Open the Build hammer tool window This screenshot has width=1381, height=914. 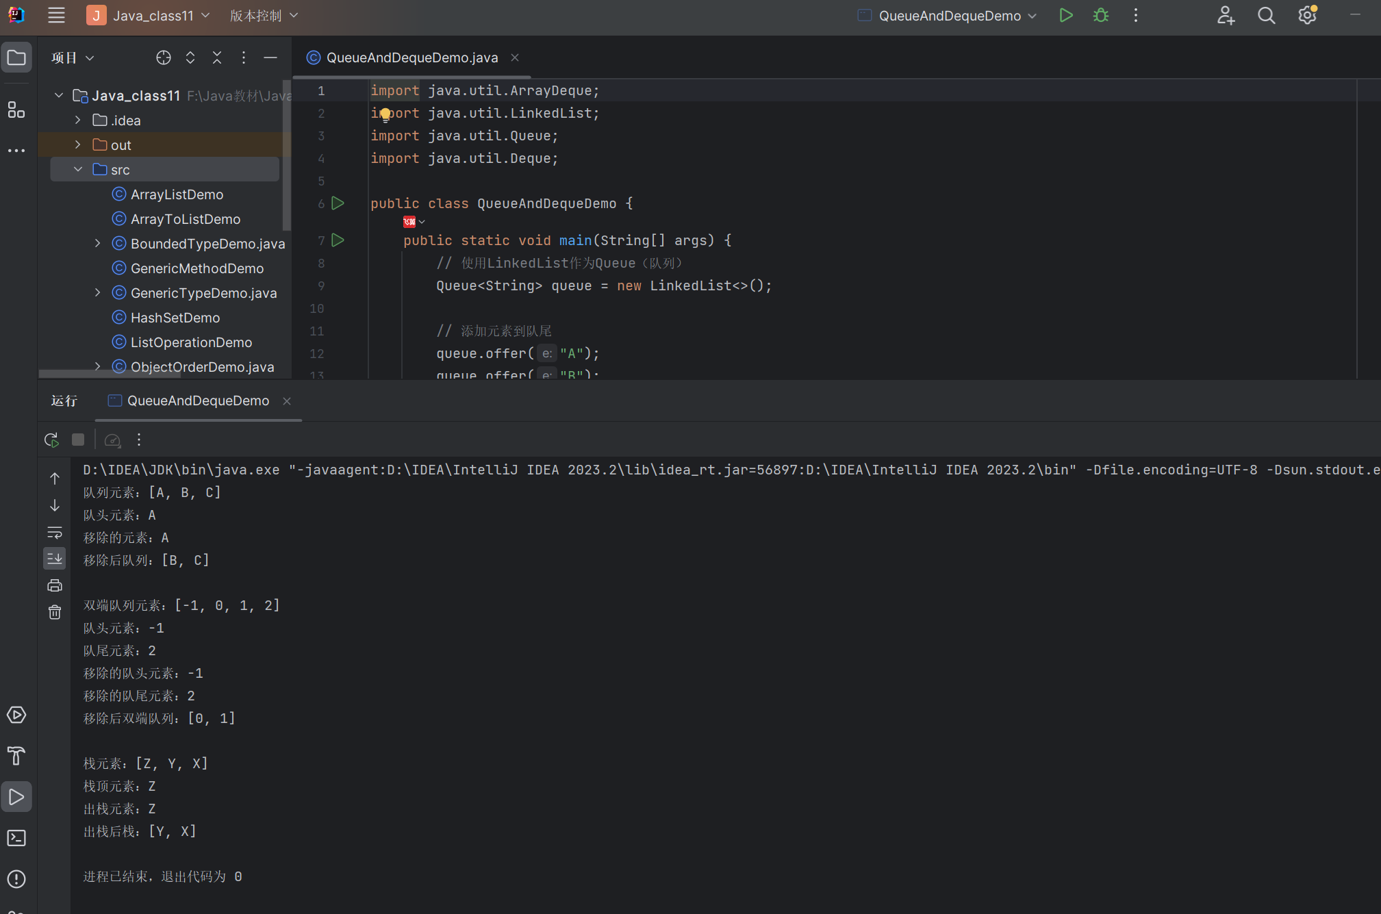pos(16,756)
